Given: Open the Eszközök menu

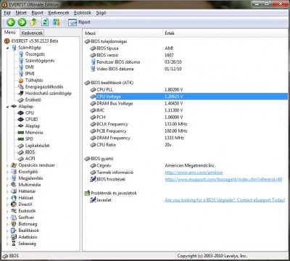Looking at the screenshot, I should coord(83,13).
